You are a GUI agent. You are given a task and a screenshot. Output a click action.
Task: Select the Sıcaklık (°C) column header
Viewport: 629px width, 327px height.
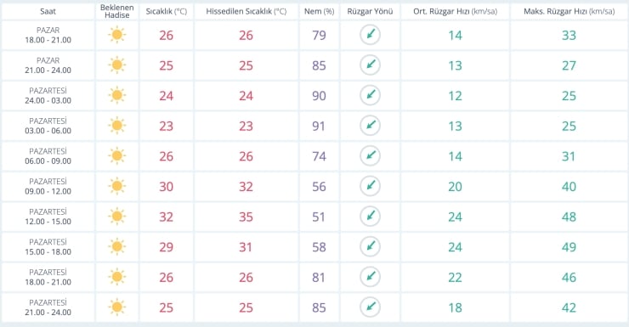(x=166, y=11)
